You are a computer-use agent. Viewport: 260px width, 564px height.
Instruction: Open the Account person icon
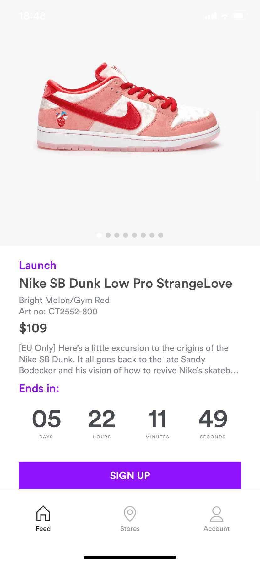[216, 514]
